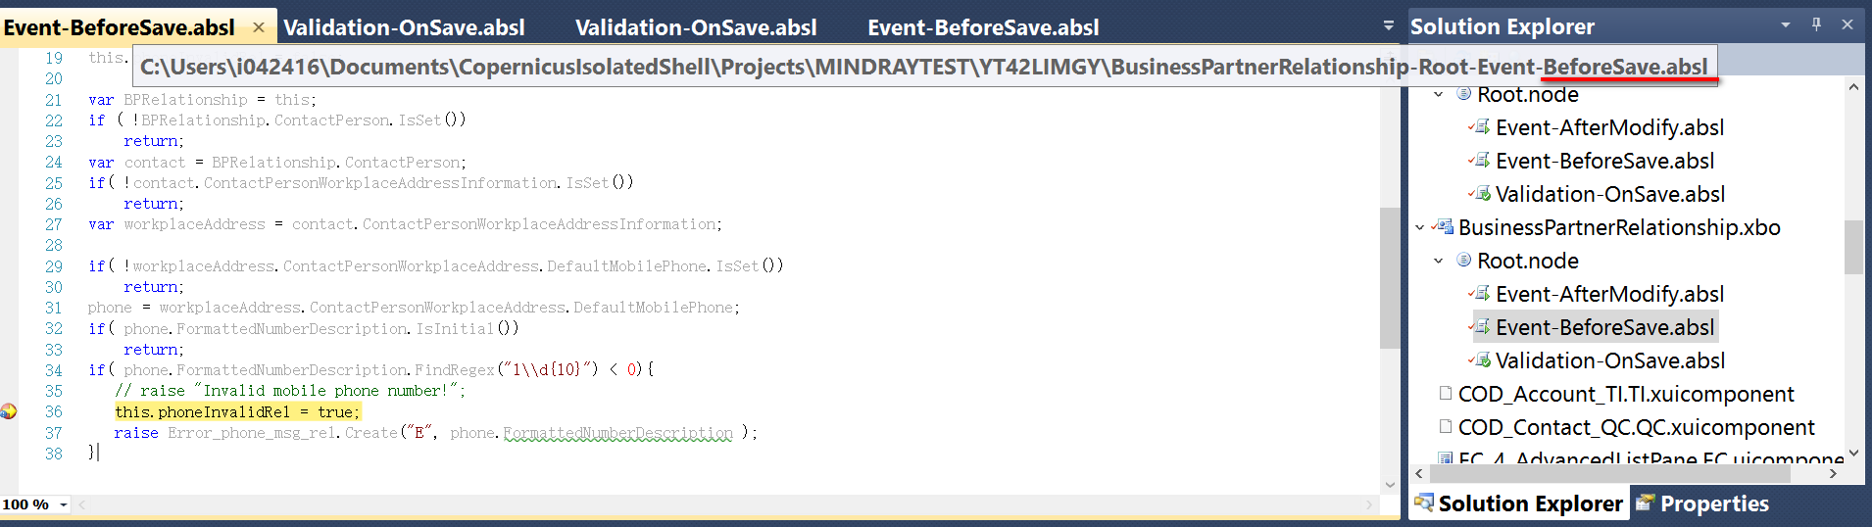
Task: Click the Solution Explorer scroll-right arrow
Action: pyautogui.click(x=1833, y=473)
